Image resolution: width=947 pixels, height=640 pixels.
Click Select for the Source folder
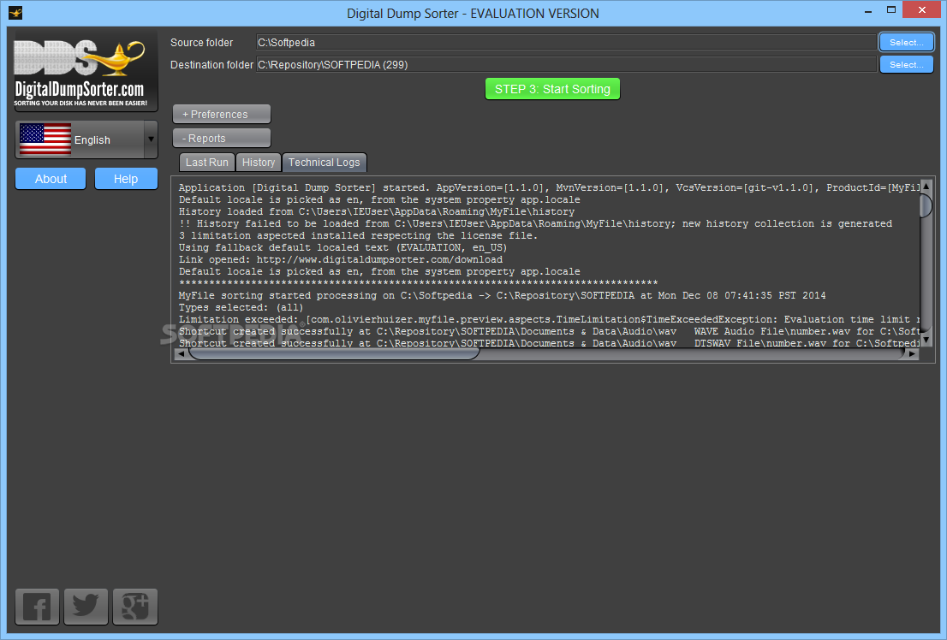[907, 42]
